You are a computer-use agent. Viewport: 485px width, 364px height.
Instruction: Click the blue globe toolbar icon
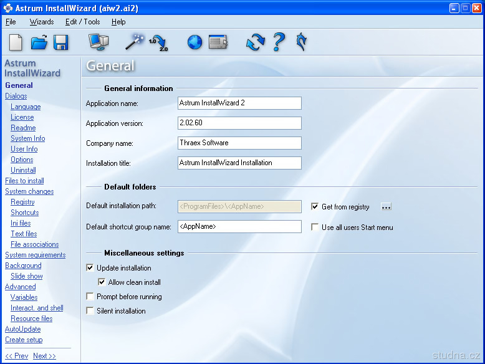195,42
